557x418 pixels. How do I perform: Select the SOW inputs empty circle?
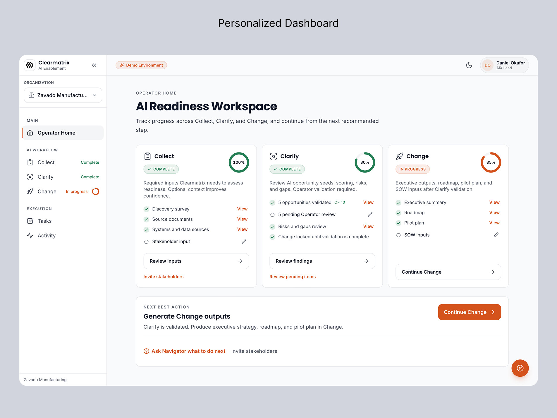[x=399, y=235]
